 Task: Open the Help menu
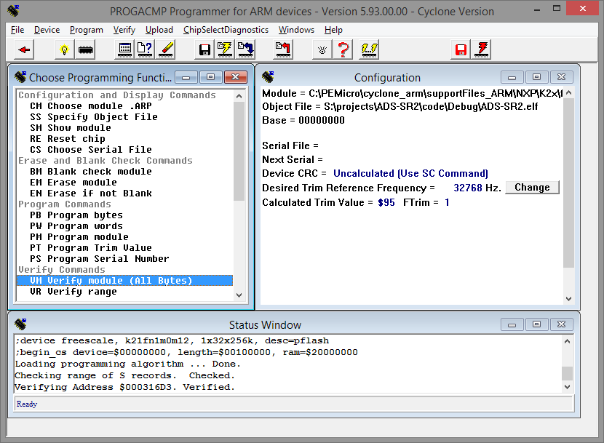pos(333,30)
